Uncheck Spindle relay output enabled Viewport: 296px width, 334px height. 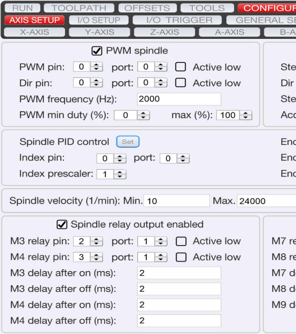[62, 224]
